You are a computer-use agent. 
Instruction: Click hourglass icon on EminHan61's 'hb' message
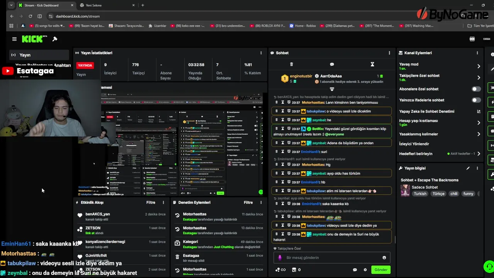(283, 182)
